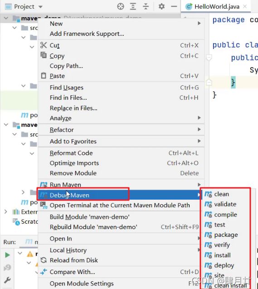Choose Open Module Settings
Viewport: 258px width, 289px height.
(119, 284)
